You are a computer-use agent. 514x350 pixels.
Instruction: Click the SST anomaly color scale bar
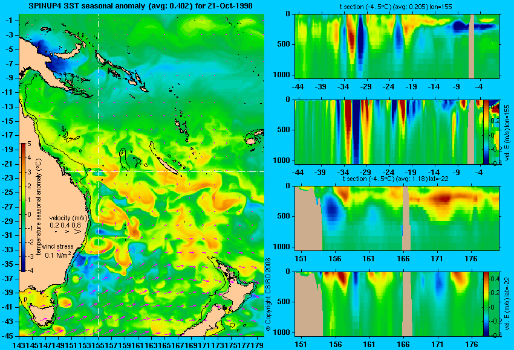click(23, 208)
